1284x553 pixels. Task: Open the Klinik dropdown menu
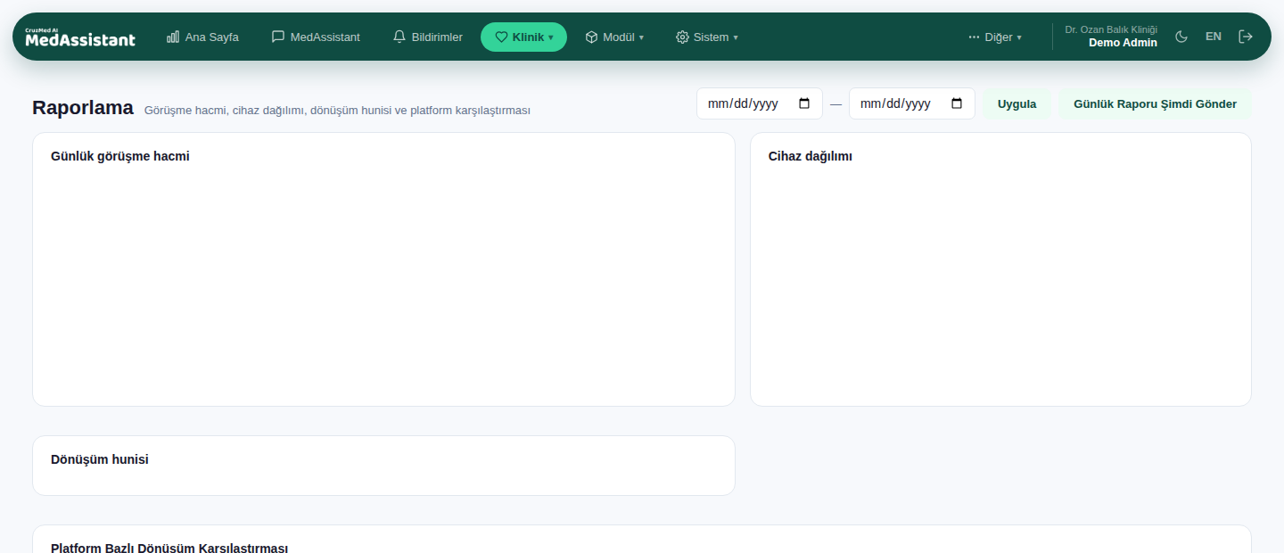click(523, 37)
